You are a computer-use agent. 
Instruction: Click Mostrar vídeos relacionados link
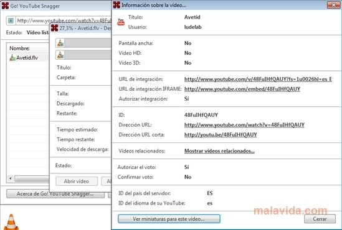coord(219,151)
